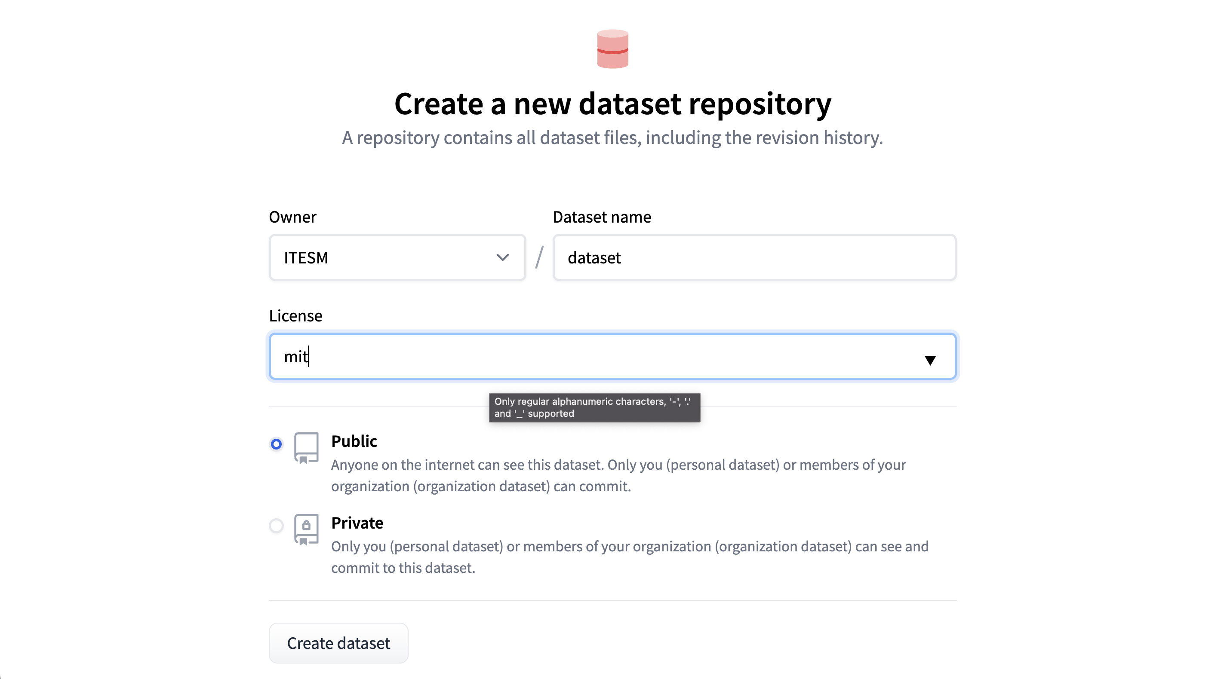The width and height of the screenshot is (1224, 679).
Task: Click the Dataset name field label
Action: tap(602, 217)
